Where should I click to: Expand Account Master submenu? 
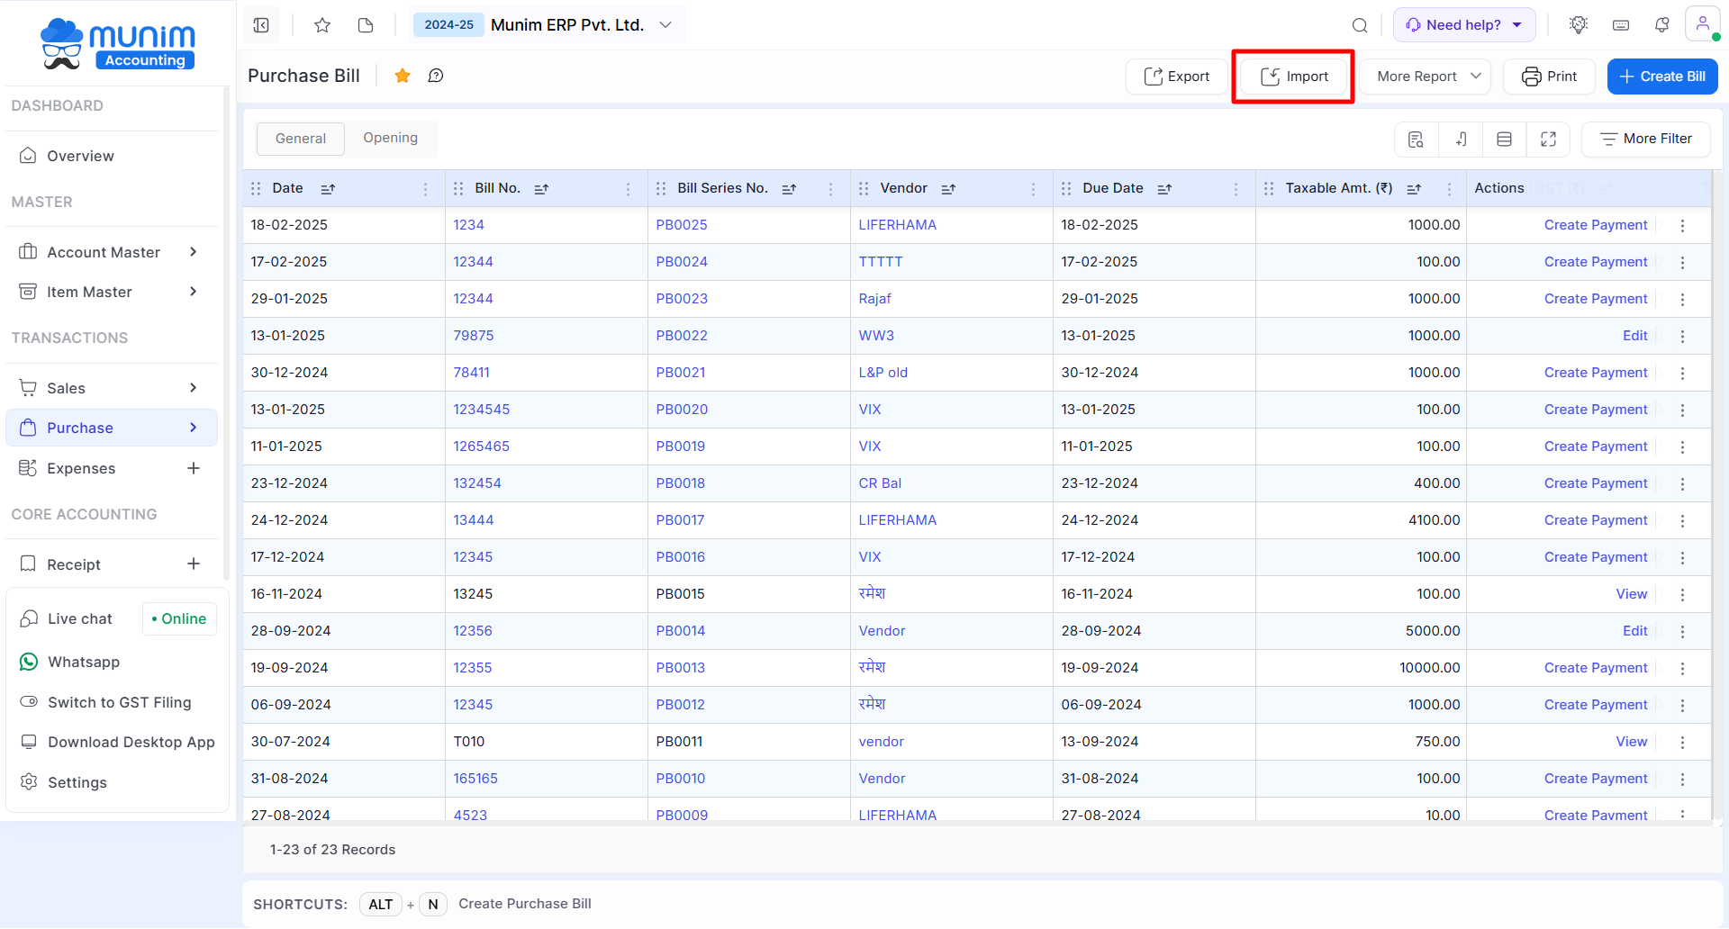(x=193, y=252)
